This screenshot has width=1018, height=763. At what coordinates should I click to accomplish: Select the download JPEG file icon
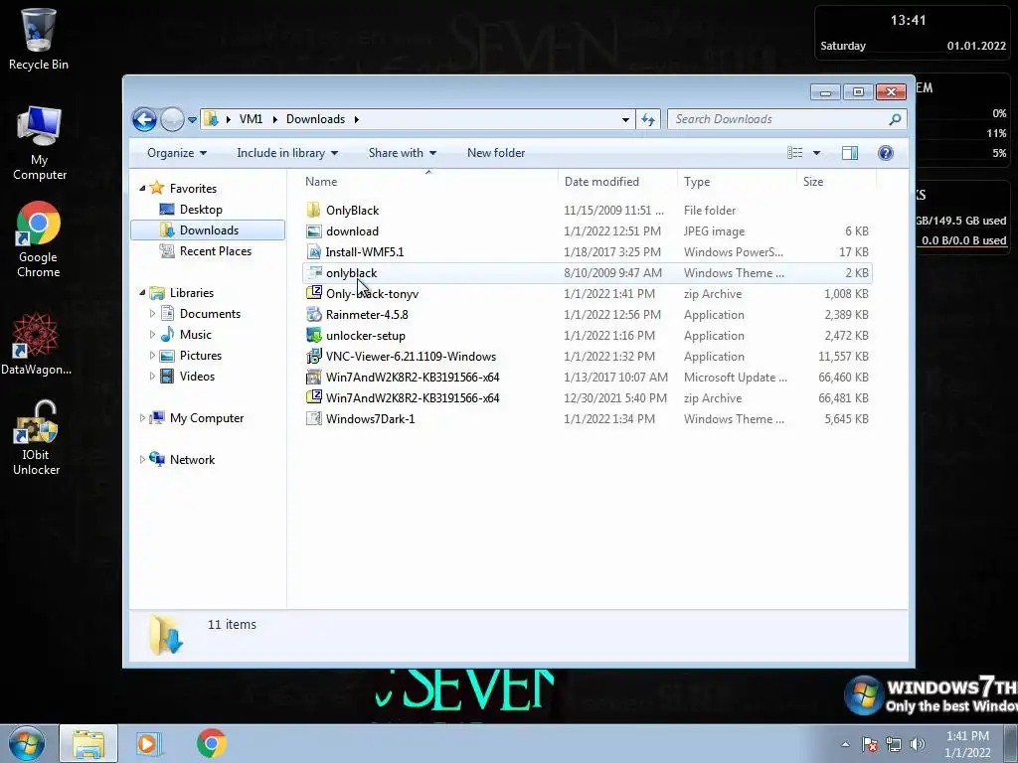[313, 230]
